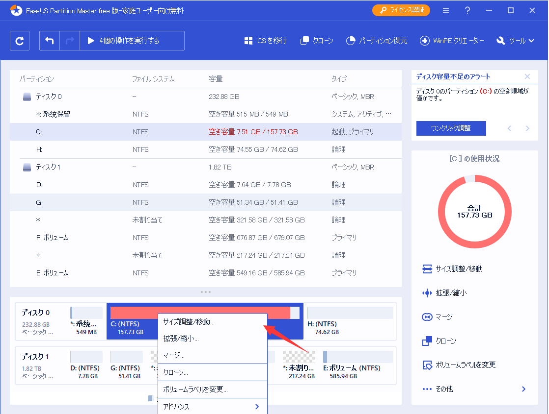Image resolution: width=549 pixels, height=414 pixels.
Task: Select the E: ボリューム 585.94 GB block in disk map
Action: tap(357, 365)
